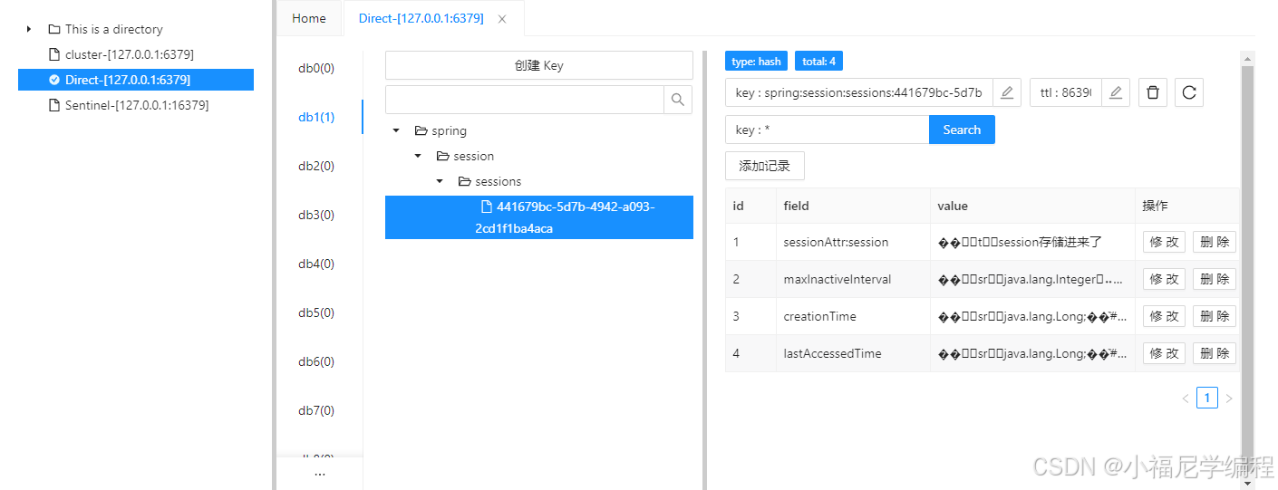Select Direct-[127.0.0.1:6379] in the sidebar
Image resolution: width=1278 pixels, height=490 pixels.
(136, 80)
